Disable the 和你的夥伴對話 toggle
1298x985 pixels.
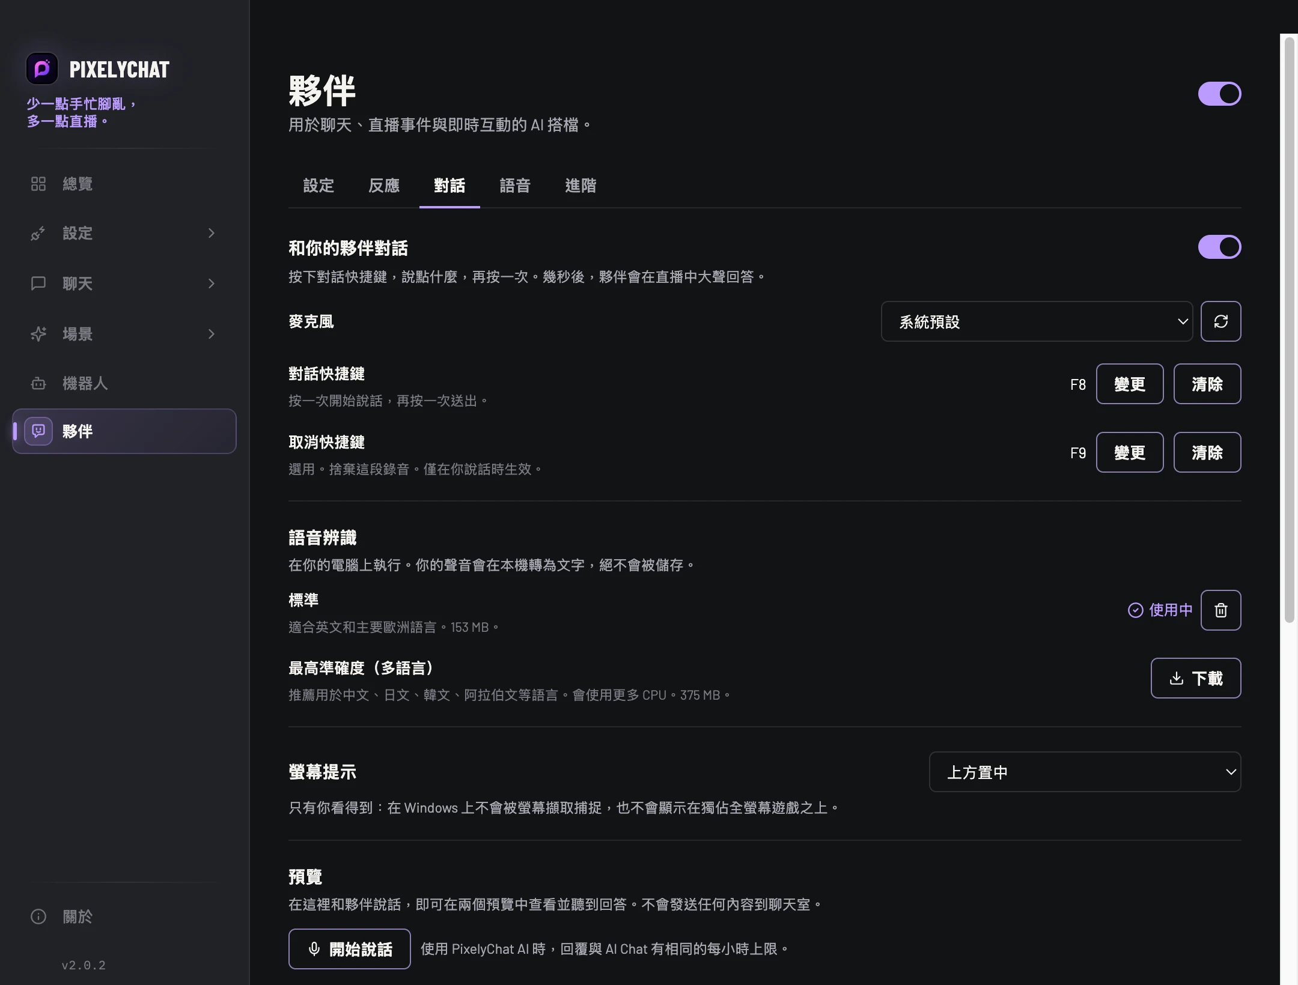(1219, 247)
